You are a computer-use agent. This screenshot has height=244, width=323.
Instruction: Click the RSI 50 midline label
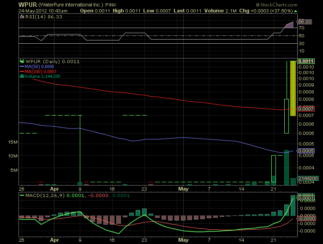[x=302, y=36]
